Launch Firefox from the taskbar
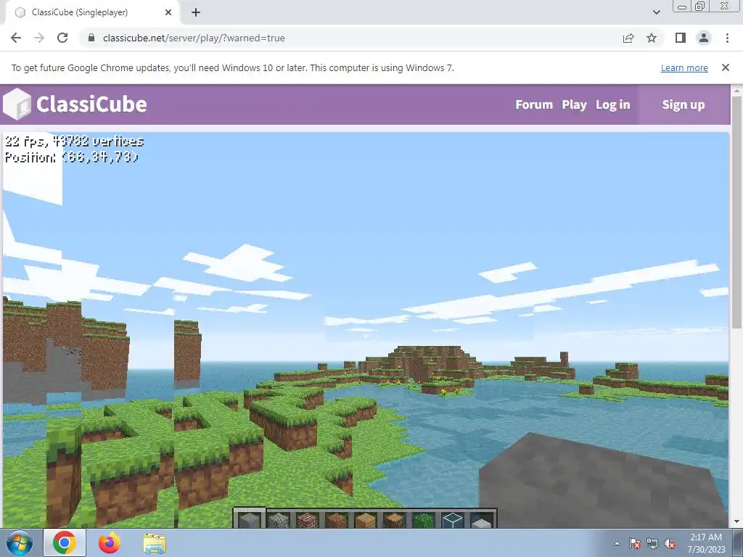 pyautogui.click(x=110, y=542)
